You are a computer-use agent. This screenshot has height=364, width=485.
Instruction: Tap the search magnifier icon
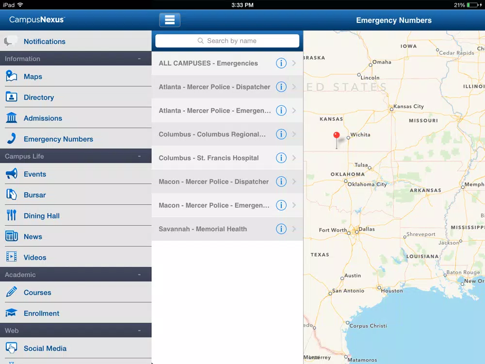[x=200, y=41]
